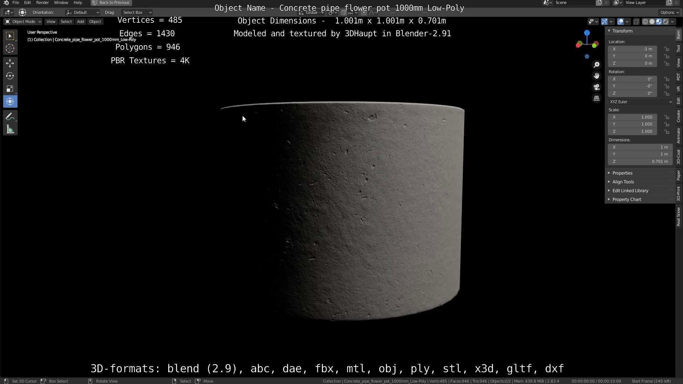The image size is (683, 384).
Task: Switch to the Tool sidebar tab
Action: 679,49
